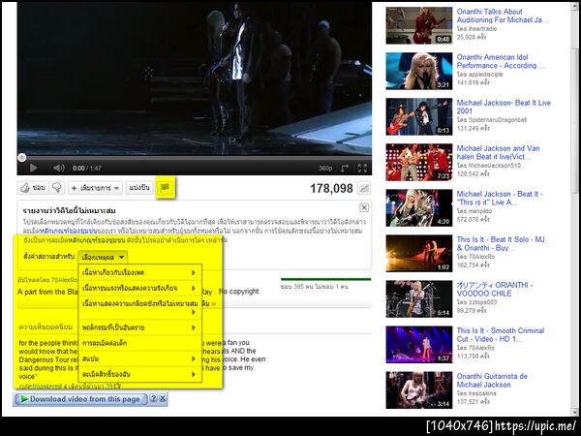Screen dimensions: 581x436
Task: Close the download video bar
Action: pyautogui.click(x=163, y=399)
